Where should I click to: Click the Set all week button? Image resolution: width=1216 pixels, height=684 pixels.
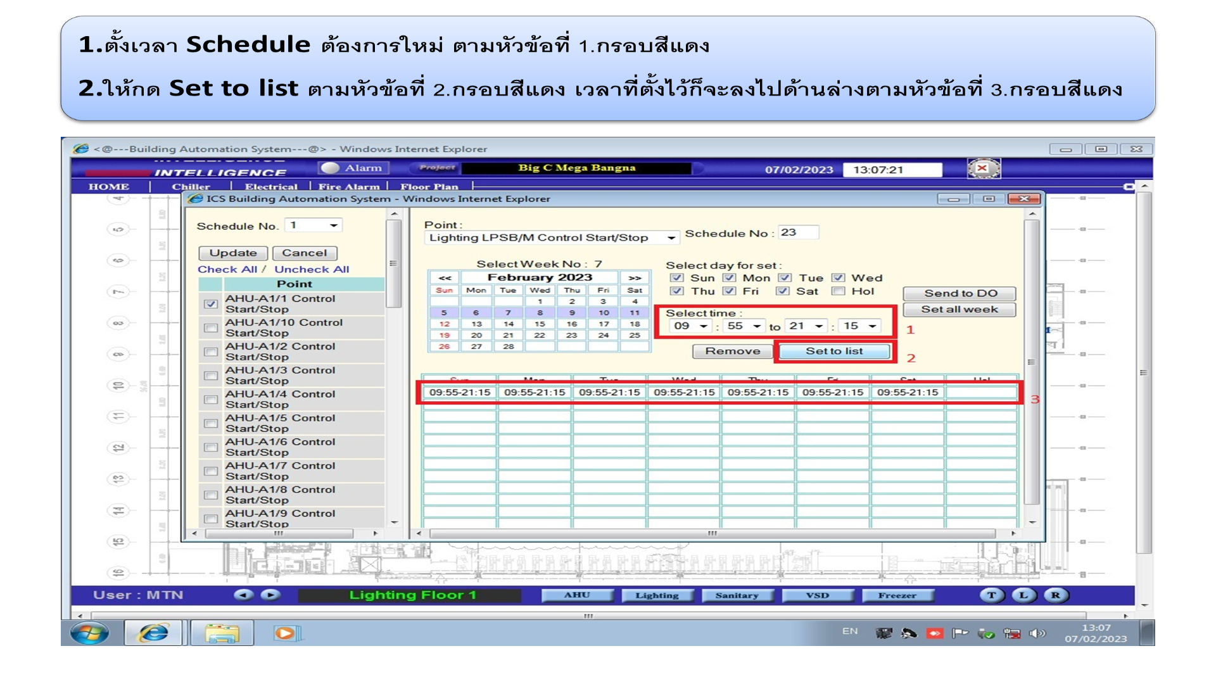959,310
